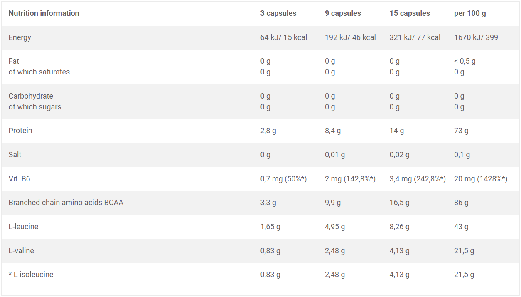The height and width of the screenshot is (297, 521).
Task: Select the 'of which saturates' label
Action: (x=39, y=72)
